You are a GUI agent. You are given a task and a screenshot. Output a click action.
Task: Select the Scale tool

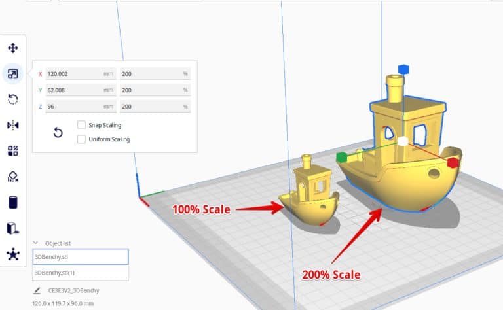coord(12,74)
